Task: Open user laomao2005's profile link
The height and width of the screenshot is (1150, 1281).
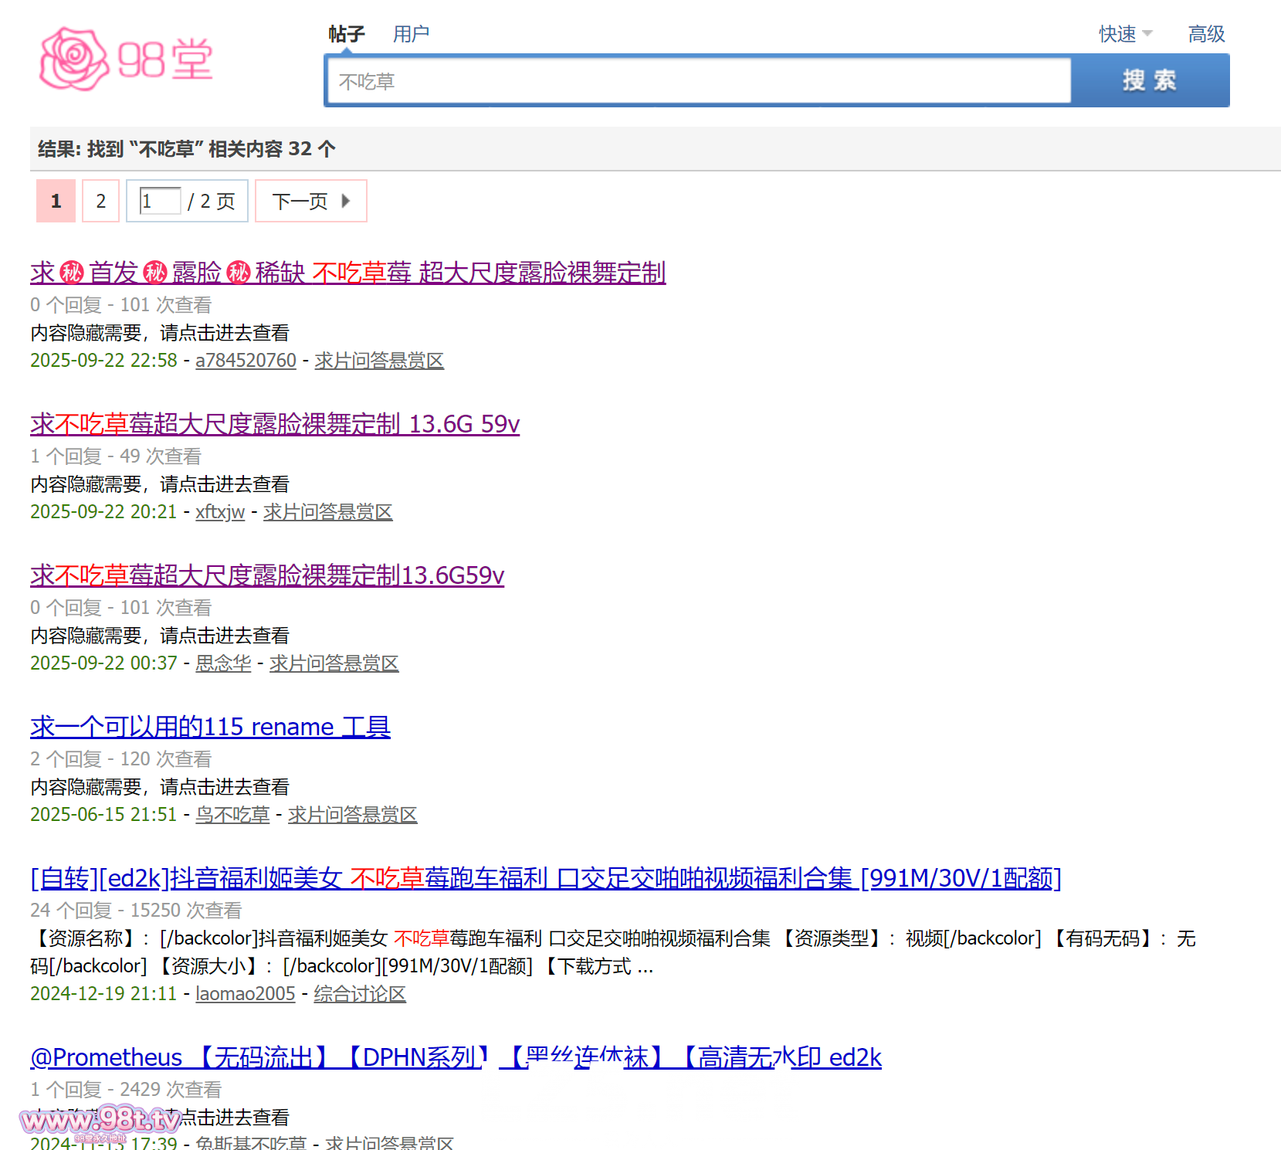Action: (245, 994)
